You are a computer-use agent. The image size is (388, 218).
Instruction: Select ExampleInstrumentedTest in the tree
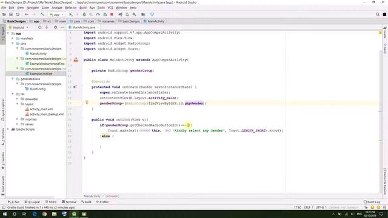(x=47, y=64)
